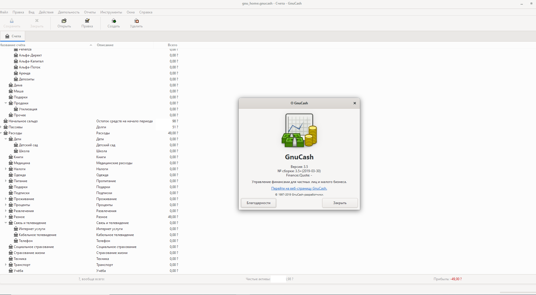Expand the Транспорт account branch

click(x=6, y=265)
